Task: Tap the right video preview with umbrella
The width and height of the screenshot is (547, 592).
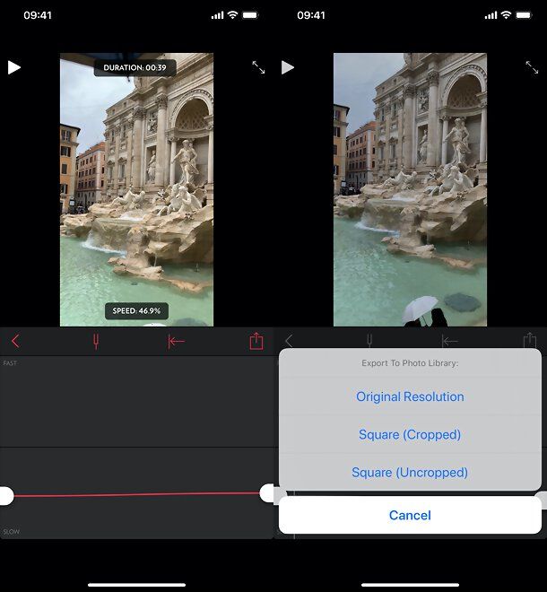Action: [410, 189]
